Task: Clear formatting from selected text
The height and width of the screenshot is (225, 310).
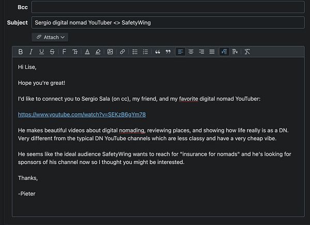Action: tap(247, 52)
